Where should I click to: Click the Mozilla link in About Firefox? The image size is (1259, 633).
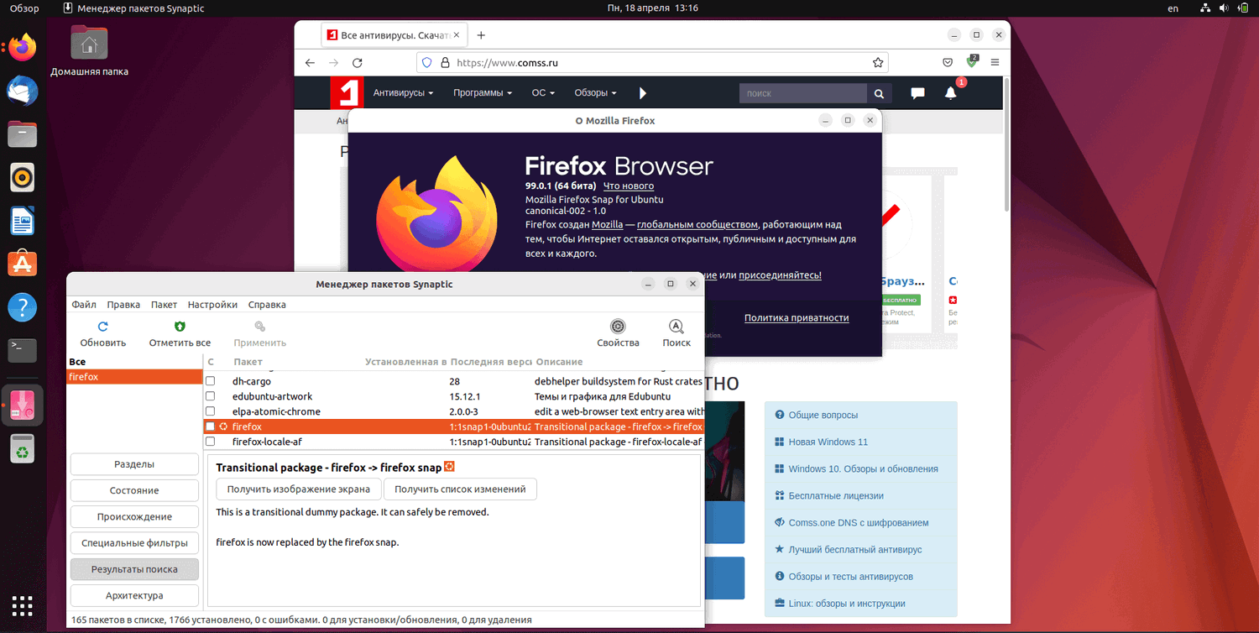pos(608,225)
